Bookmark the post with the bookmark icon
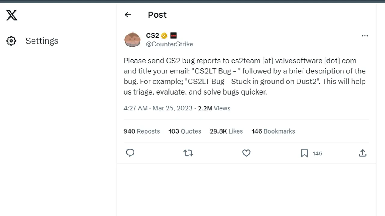The height and width of the screenshot is (216, 385). click(x=304, y=153)
